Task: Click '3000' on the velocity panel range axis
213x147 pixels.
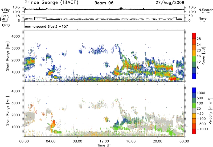Action: click(15, 103)
